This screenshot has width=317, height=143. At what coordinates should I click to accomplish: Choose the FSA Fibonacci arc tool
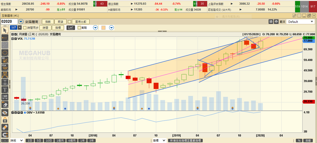click(4, 67)
